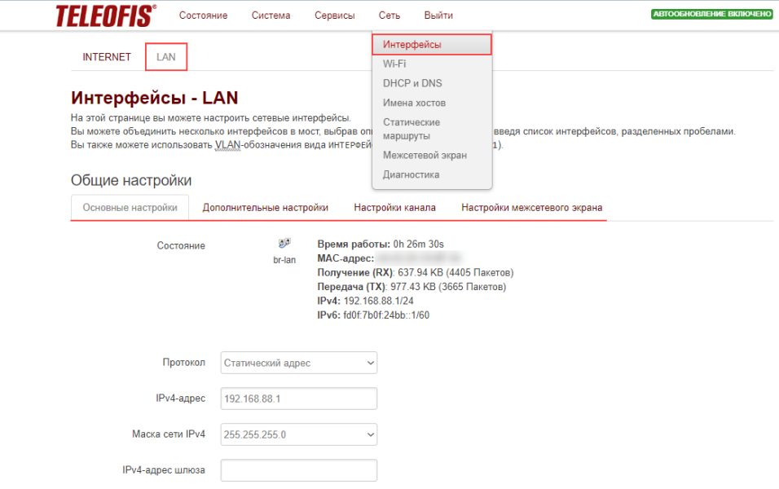This screenshot has width=779, height=489.
Task: Click Выйти to log out
Action: pyautogui.click(x=438, y=15)
